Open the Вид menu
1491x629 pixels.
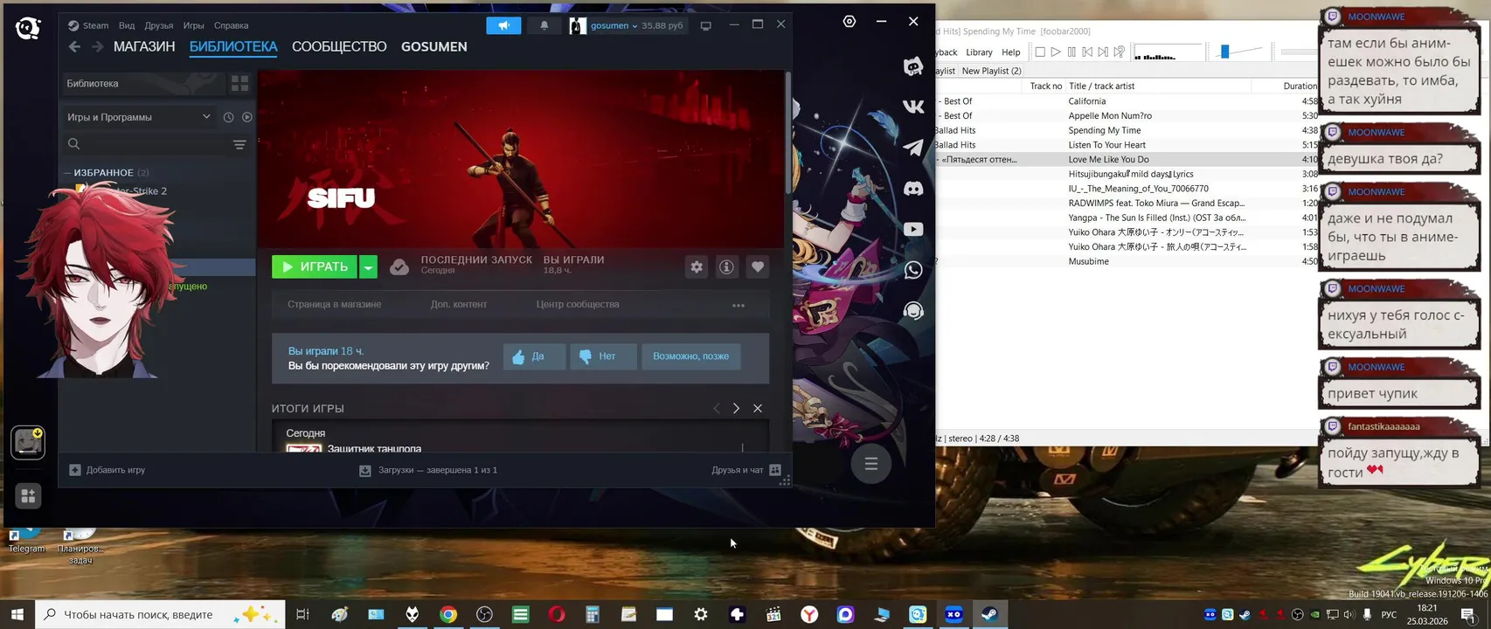[x=127, y=25]
